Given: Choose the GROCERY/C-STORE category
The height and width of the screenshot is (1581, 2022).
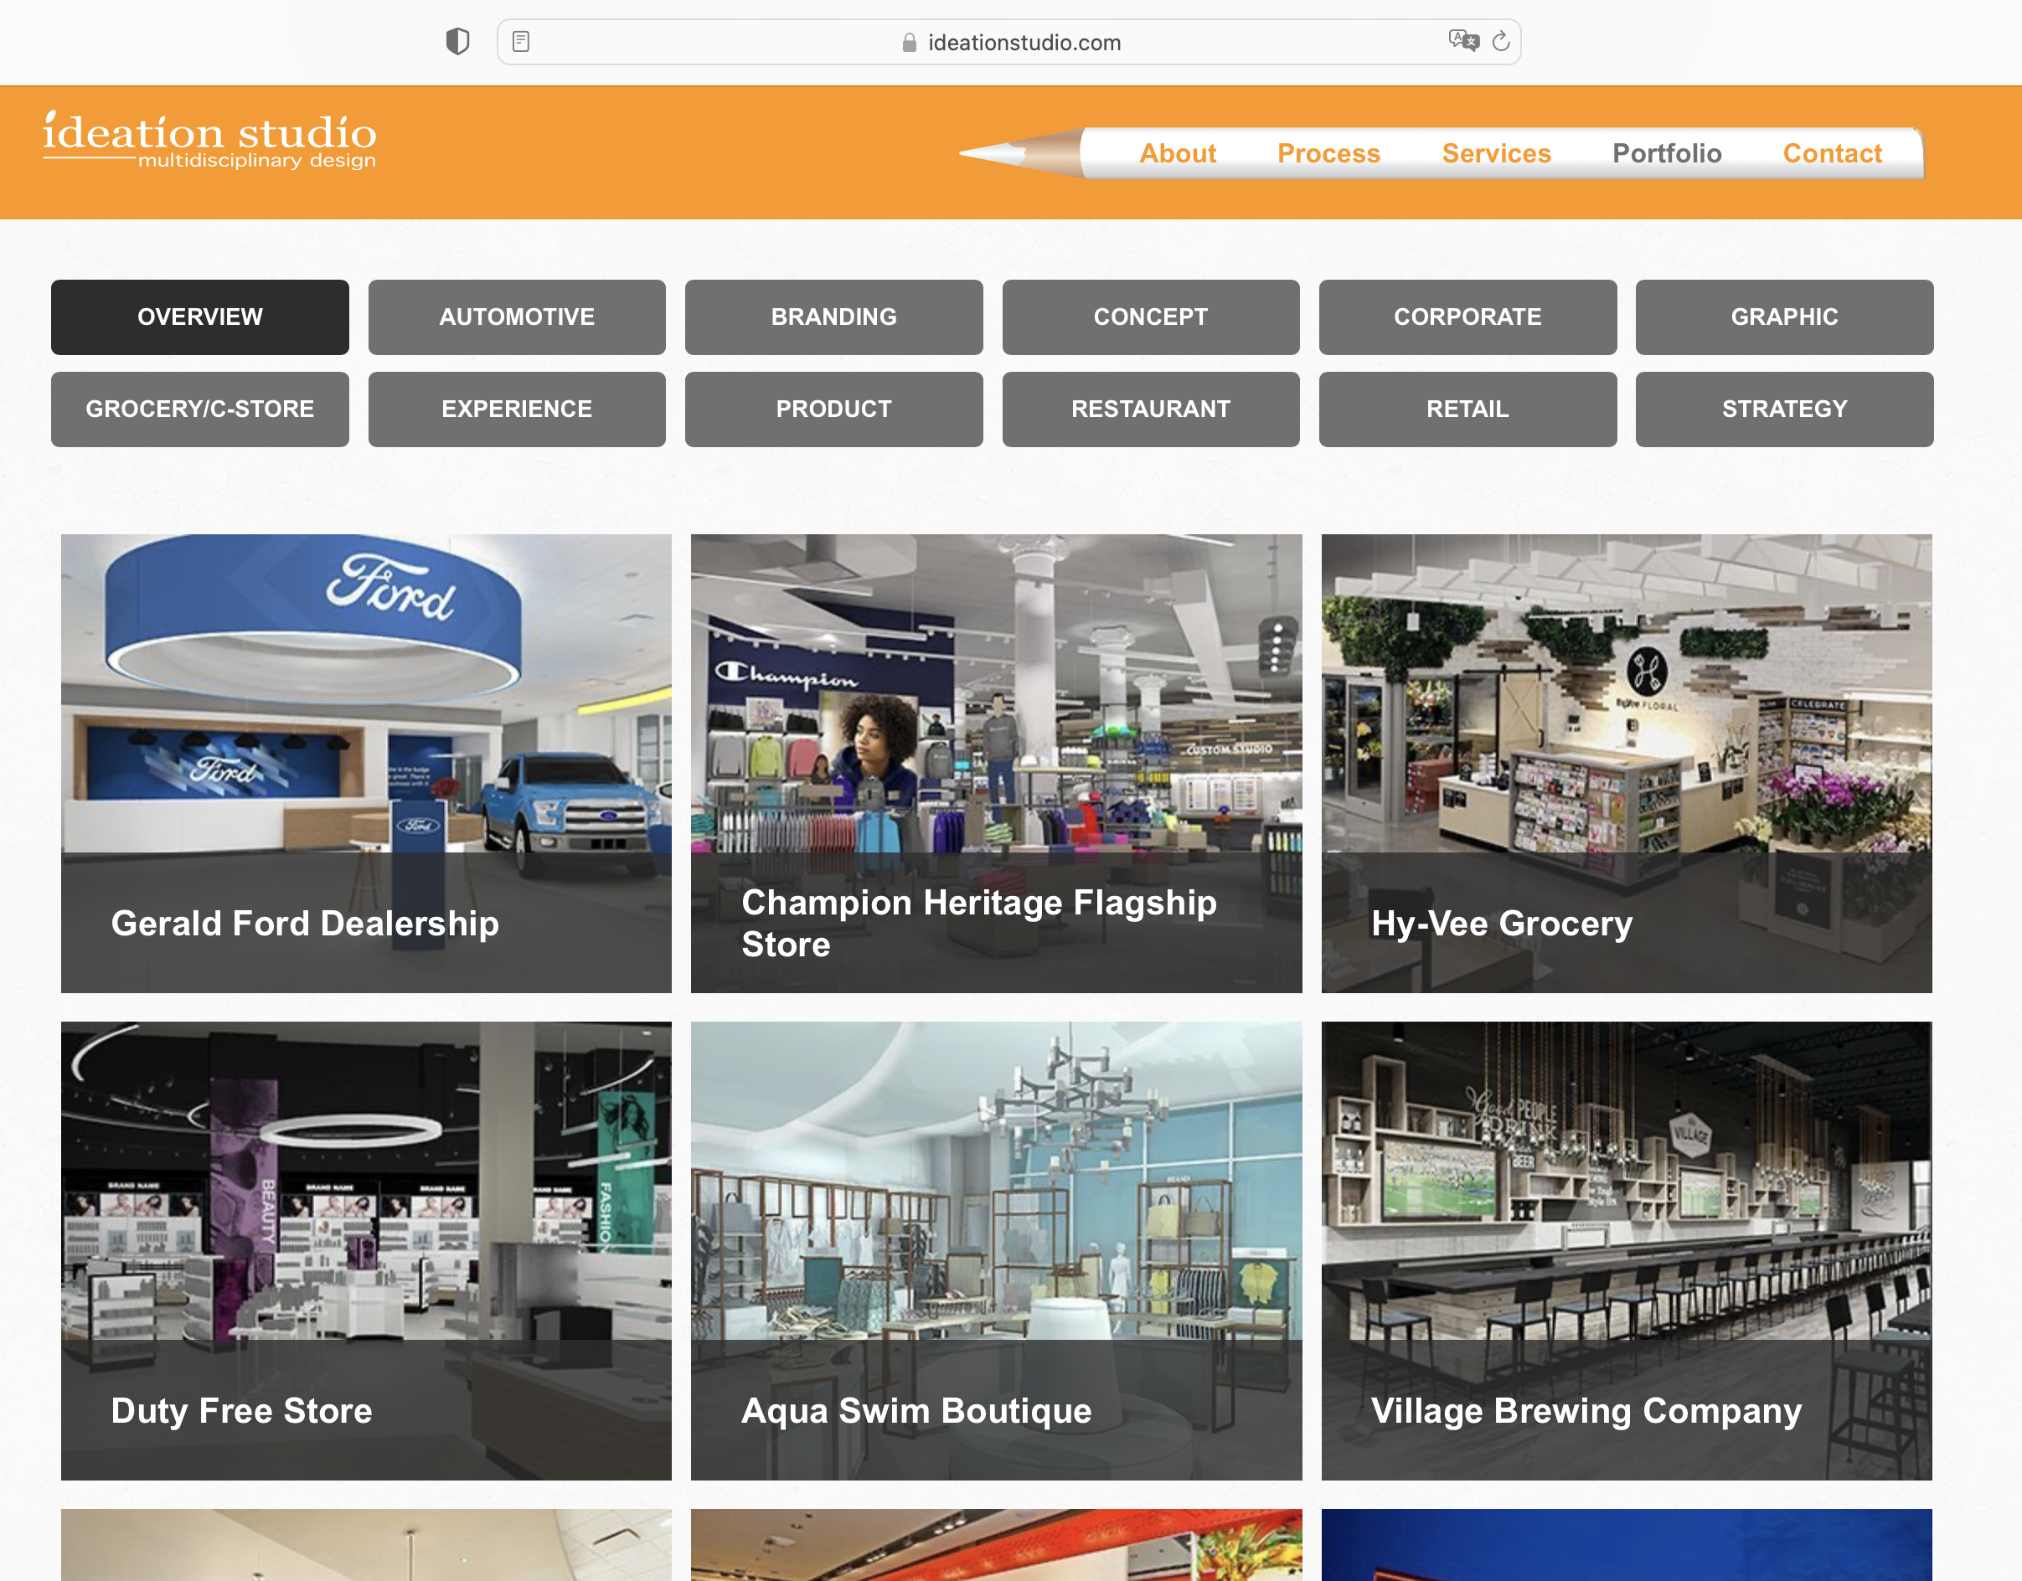Looking at the screenshot, I should pyautogui.click(x=200, y=409).
